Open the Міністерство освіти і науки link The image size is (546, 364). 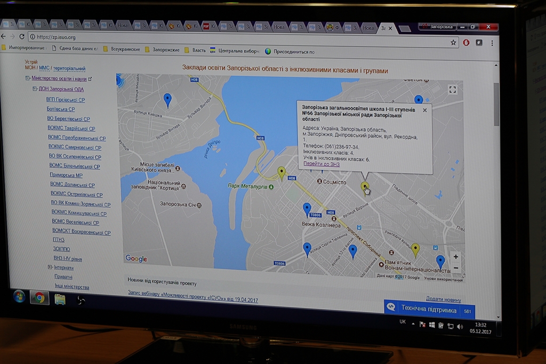coord(59,79)
